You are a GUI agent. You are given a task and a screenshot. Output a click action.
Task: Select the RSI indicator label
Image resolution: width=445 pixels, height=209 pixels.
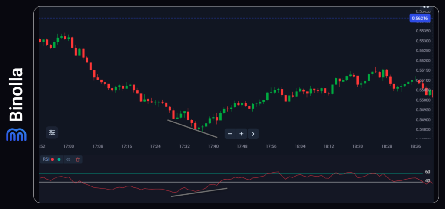[46, 159]
